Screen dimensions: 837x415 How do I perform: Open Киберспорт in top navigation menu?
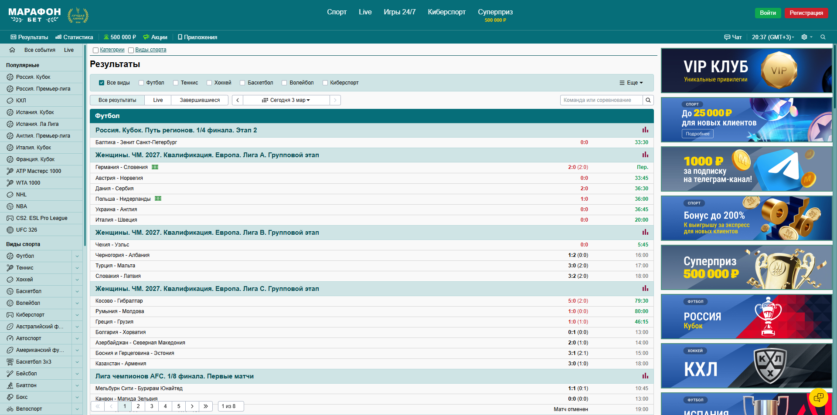[446, 12]
